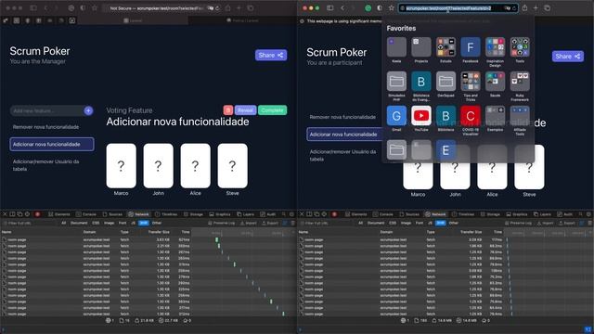Open the DevSquad favorites folder
Screen dimensions: 594x334
point(445,81)
